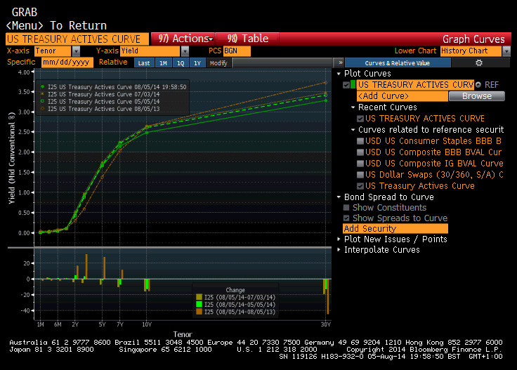This screenshot has height=370, width=517.
Task: Click the <Menu> To Return text
Action: click(x=56, y=25)
